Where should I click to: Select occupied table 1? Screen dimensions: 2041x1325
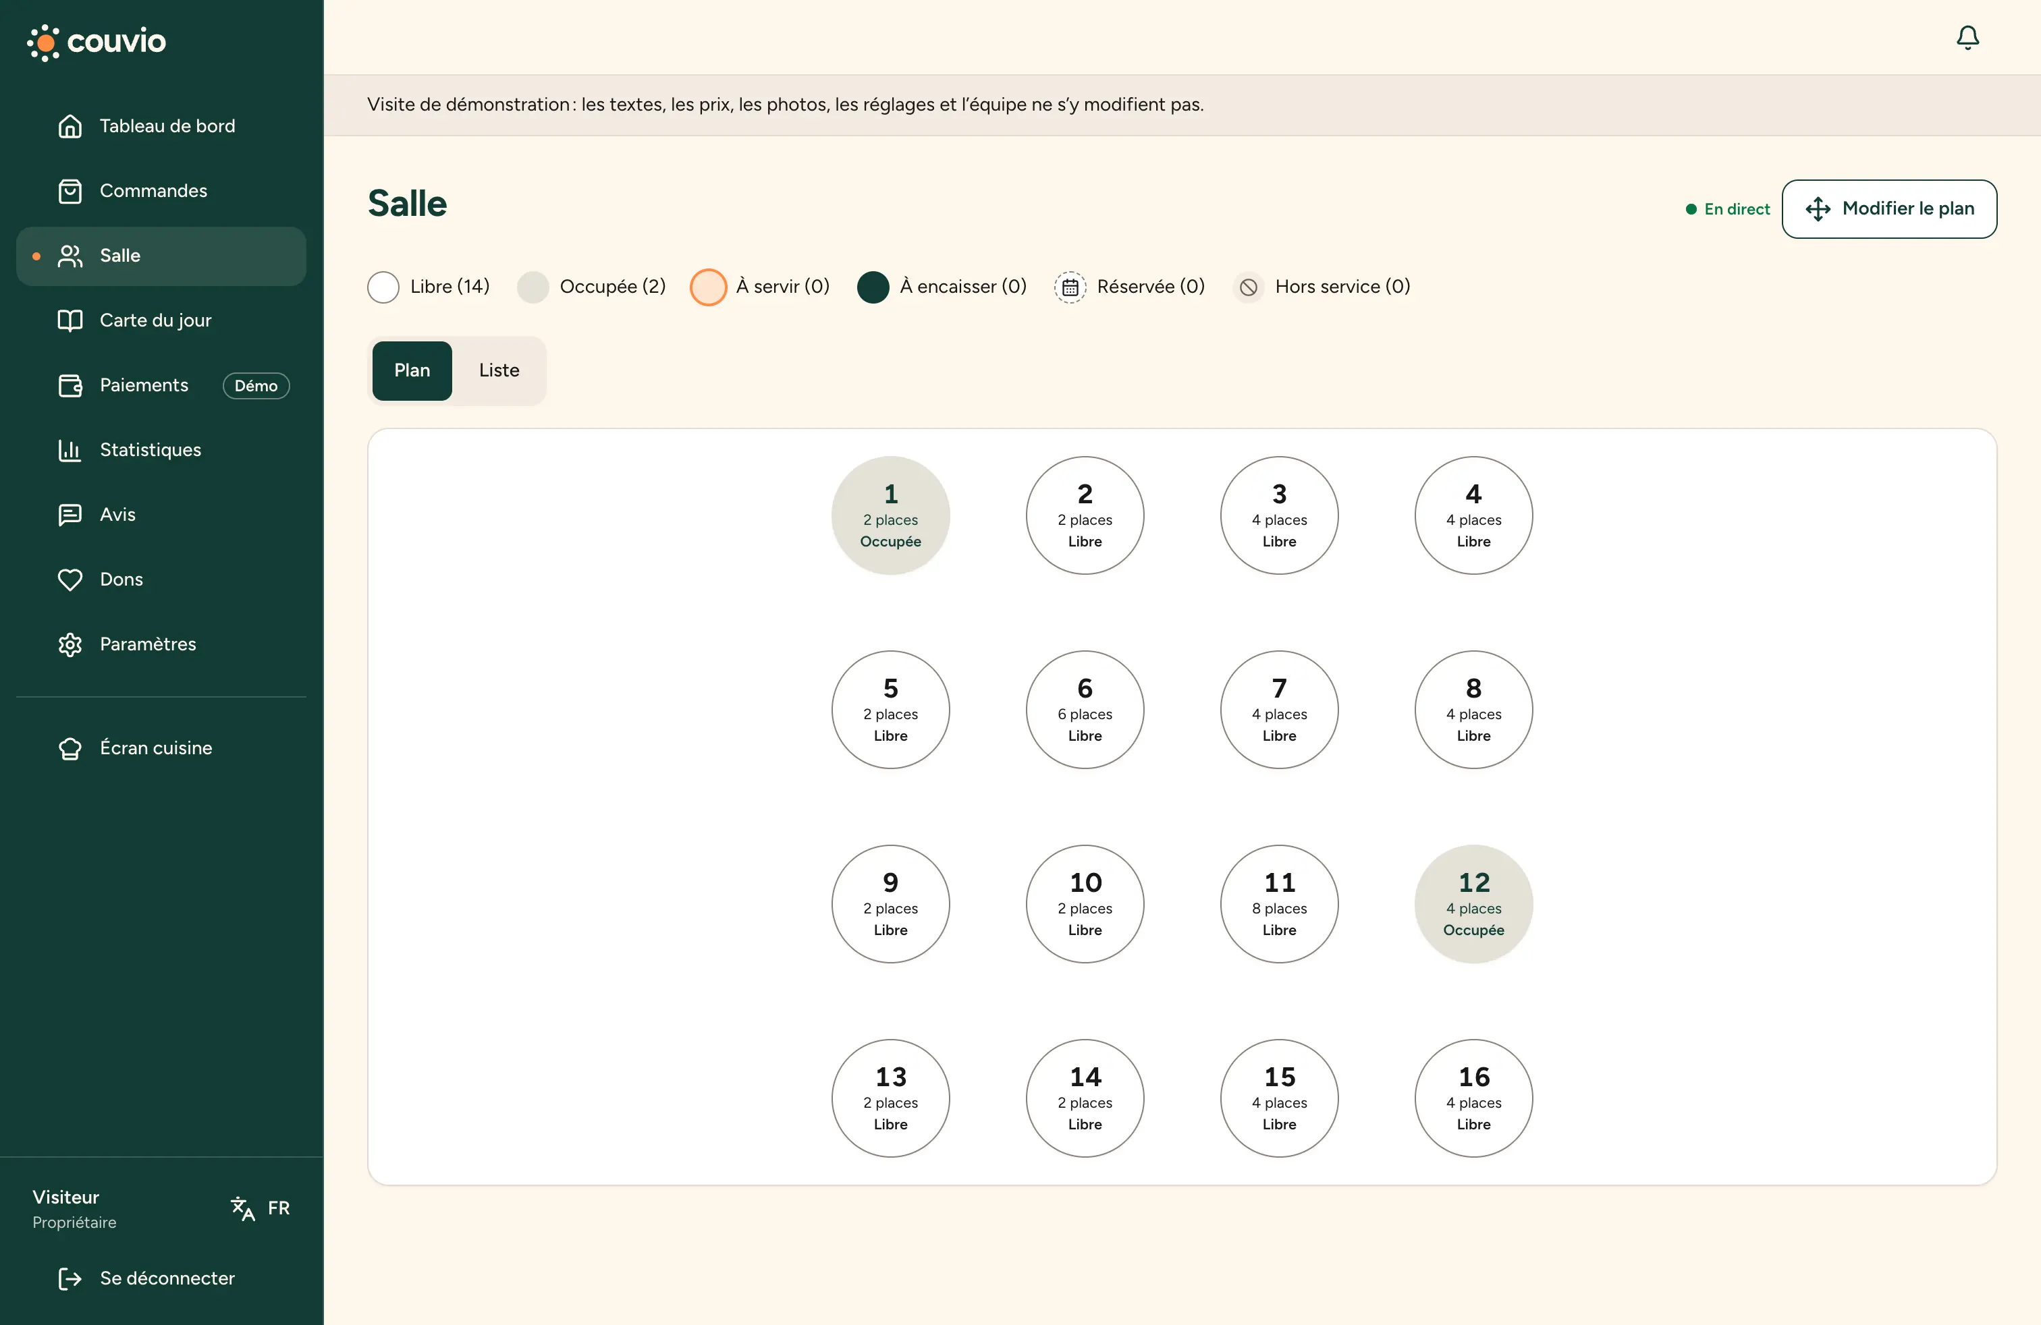(x=891, y=515)
